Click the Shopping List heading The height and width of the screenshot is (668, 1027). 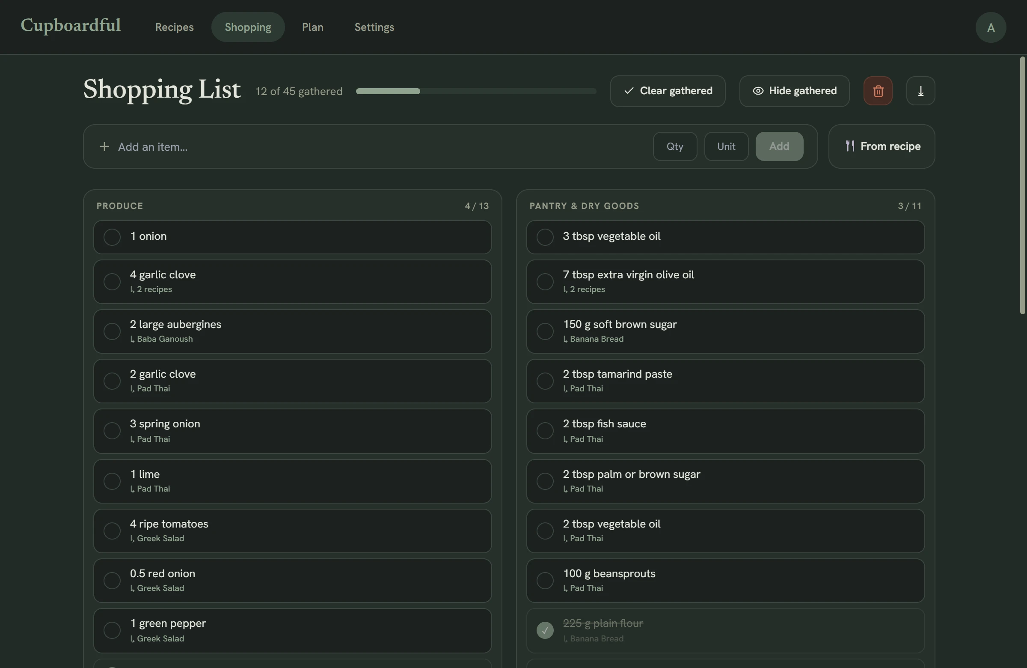click(x=162, y=89)
